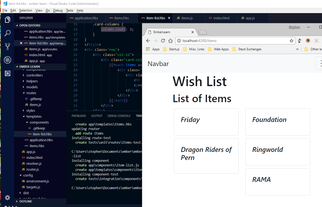Show the Problems panel tab
The width and height of the screenshot is (322, 207).
[79, 116]
